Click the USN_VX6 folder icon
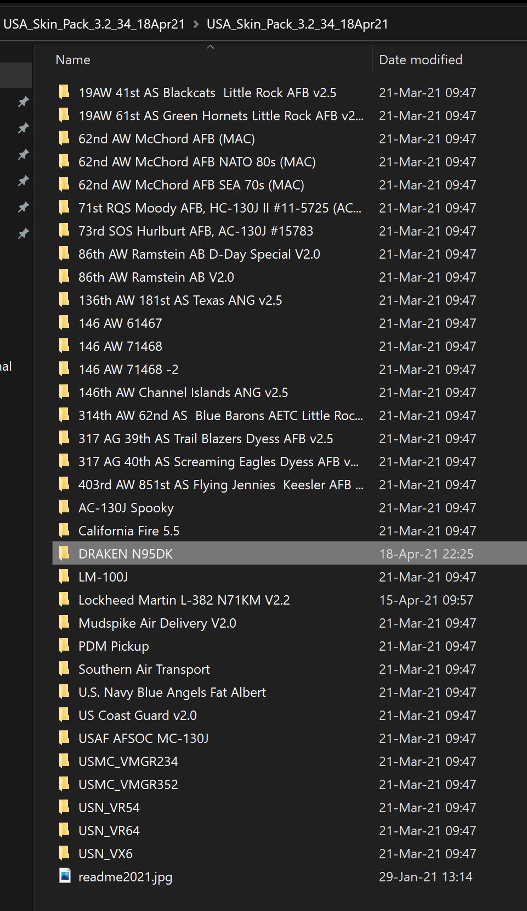The image size is (527, 911). (64, 853)
